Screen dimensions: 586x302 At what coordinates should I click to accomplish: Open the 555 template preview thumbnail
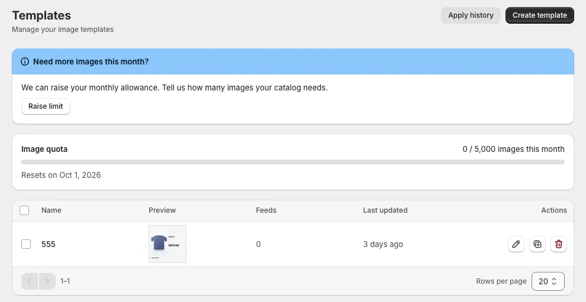coord(168,244)
